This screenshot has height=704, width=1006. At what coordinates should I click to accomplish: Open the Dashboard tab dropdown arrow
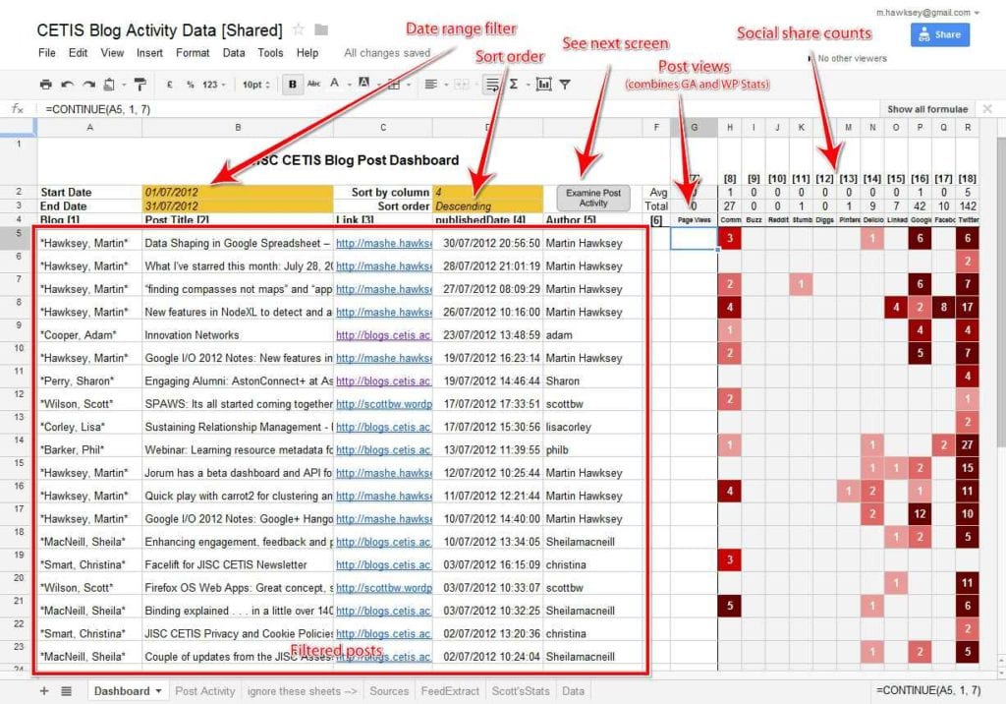[x=158, y=691]
